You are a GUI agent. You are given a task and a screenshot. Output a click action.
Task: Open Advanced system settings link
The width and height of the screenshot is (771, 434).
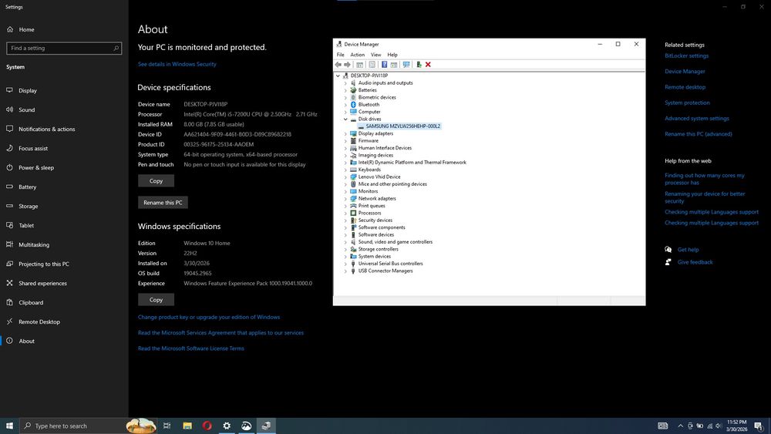pyautogui.click(x=697, y=119)
